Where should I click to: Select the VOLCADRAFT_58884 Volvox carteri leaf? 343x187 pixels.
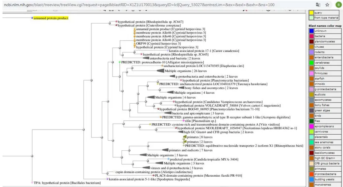(229, 105)
